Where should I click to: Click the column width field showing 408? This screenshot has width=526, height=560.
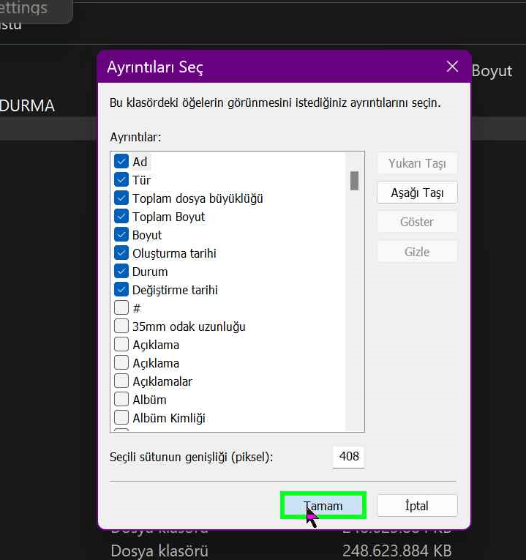coord(349,457)
